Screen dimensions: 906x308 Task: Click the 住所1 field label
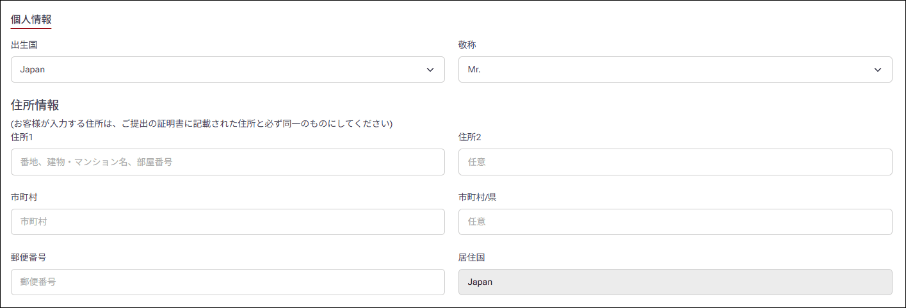(22, 137)
